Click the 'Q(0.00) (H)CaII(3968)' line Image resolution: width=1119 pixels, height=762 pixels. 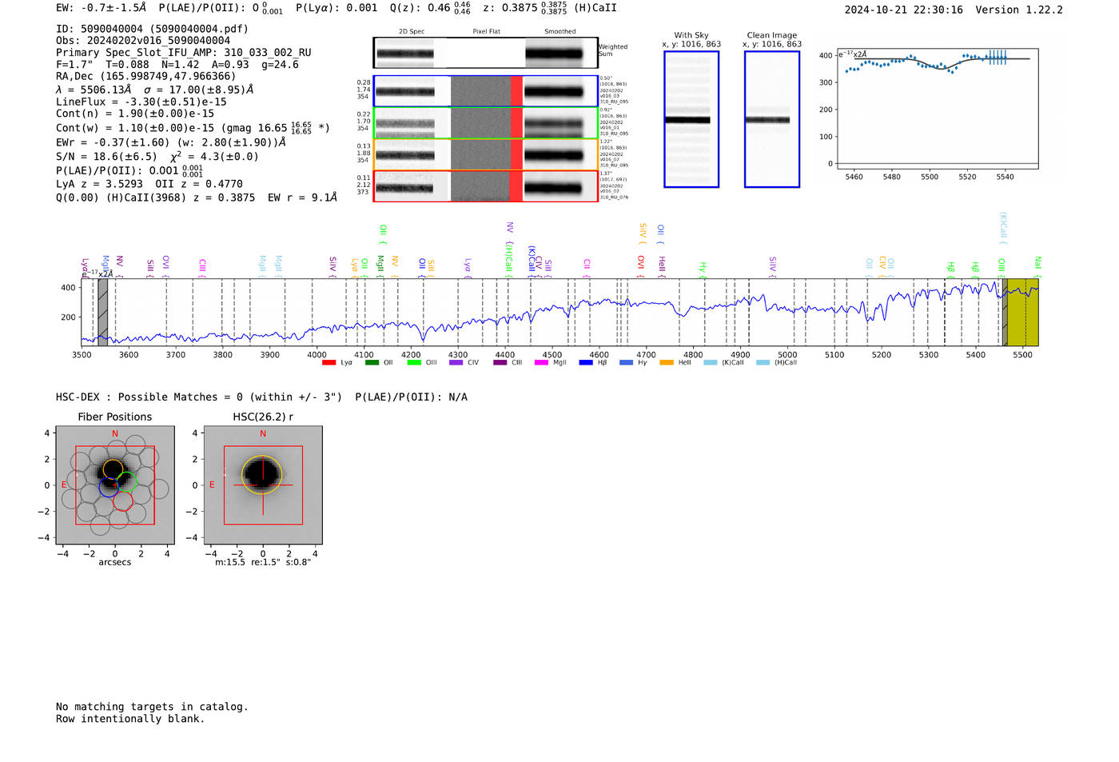pos(197,197)
